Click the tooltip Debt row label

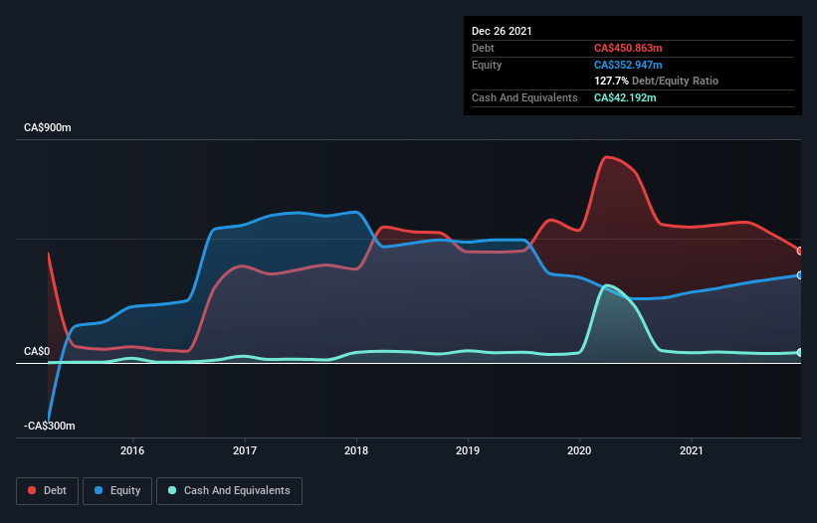coord(483,49)
